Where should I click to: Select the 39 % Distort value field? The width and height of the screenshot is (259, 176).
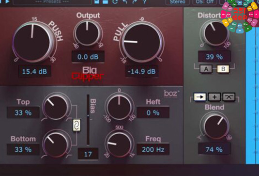coord(214,57)
